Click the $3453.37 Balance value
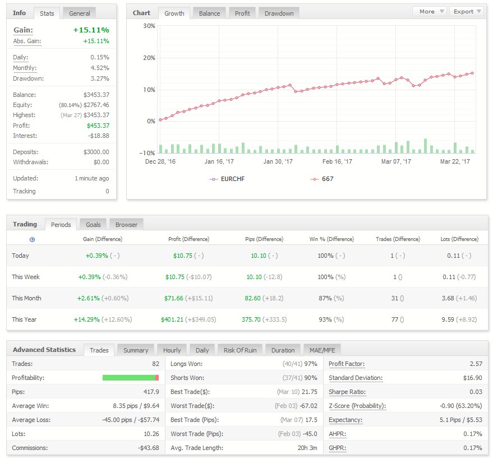This screenshot has width=493, height=459. [x=96, y=95]
